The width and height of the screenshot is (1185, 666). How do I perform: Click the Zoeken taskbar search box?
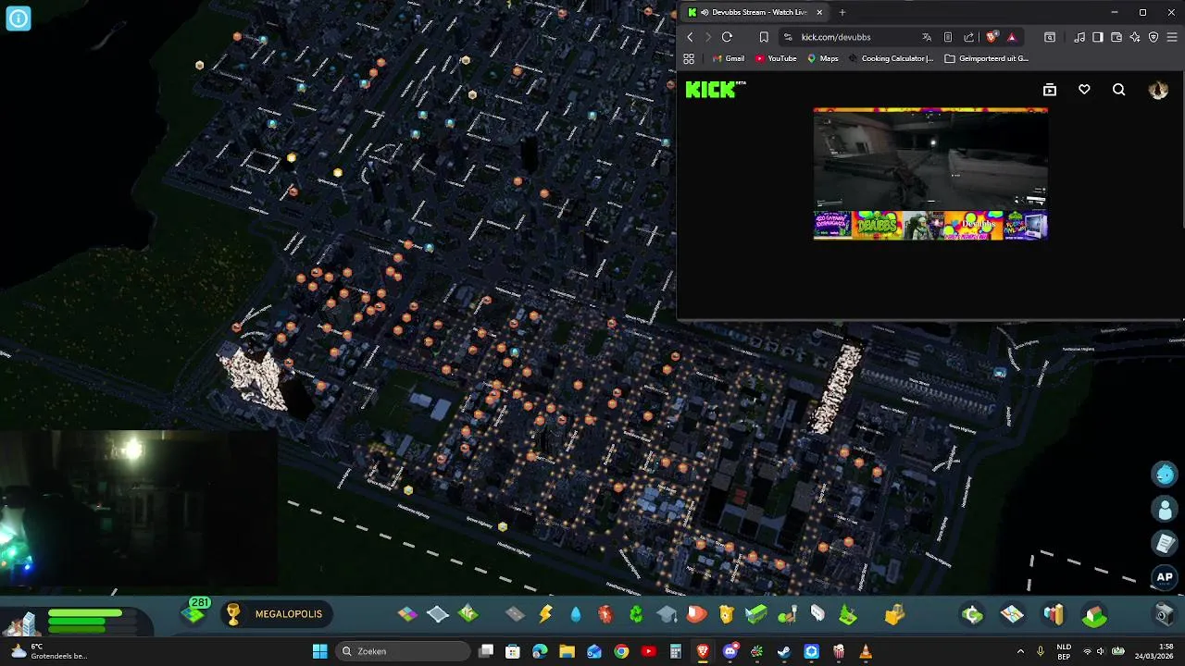pyautogui.click(x=404, y=651)
